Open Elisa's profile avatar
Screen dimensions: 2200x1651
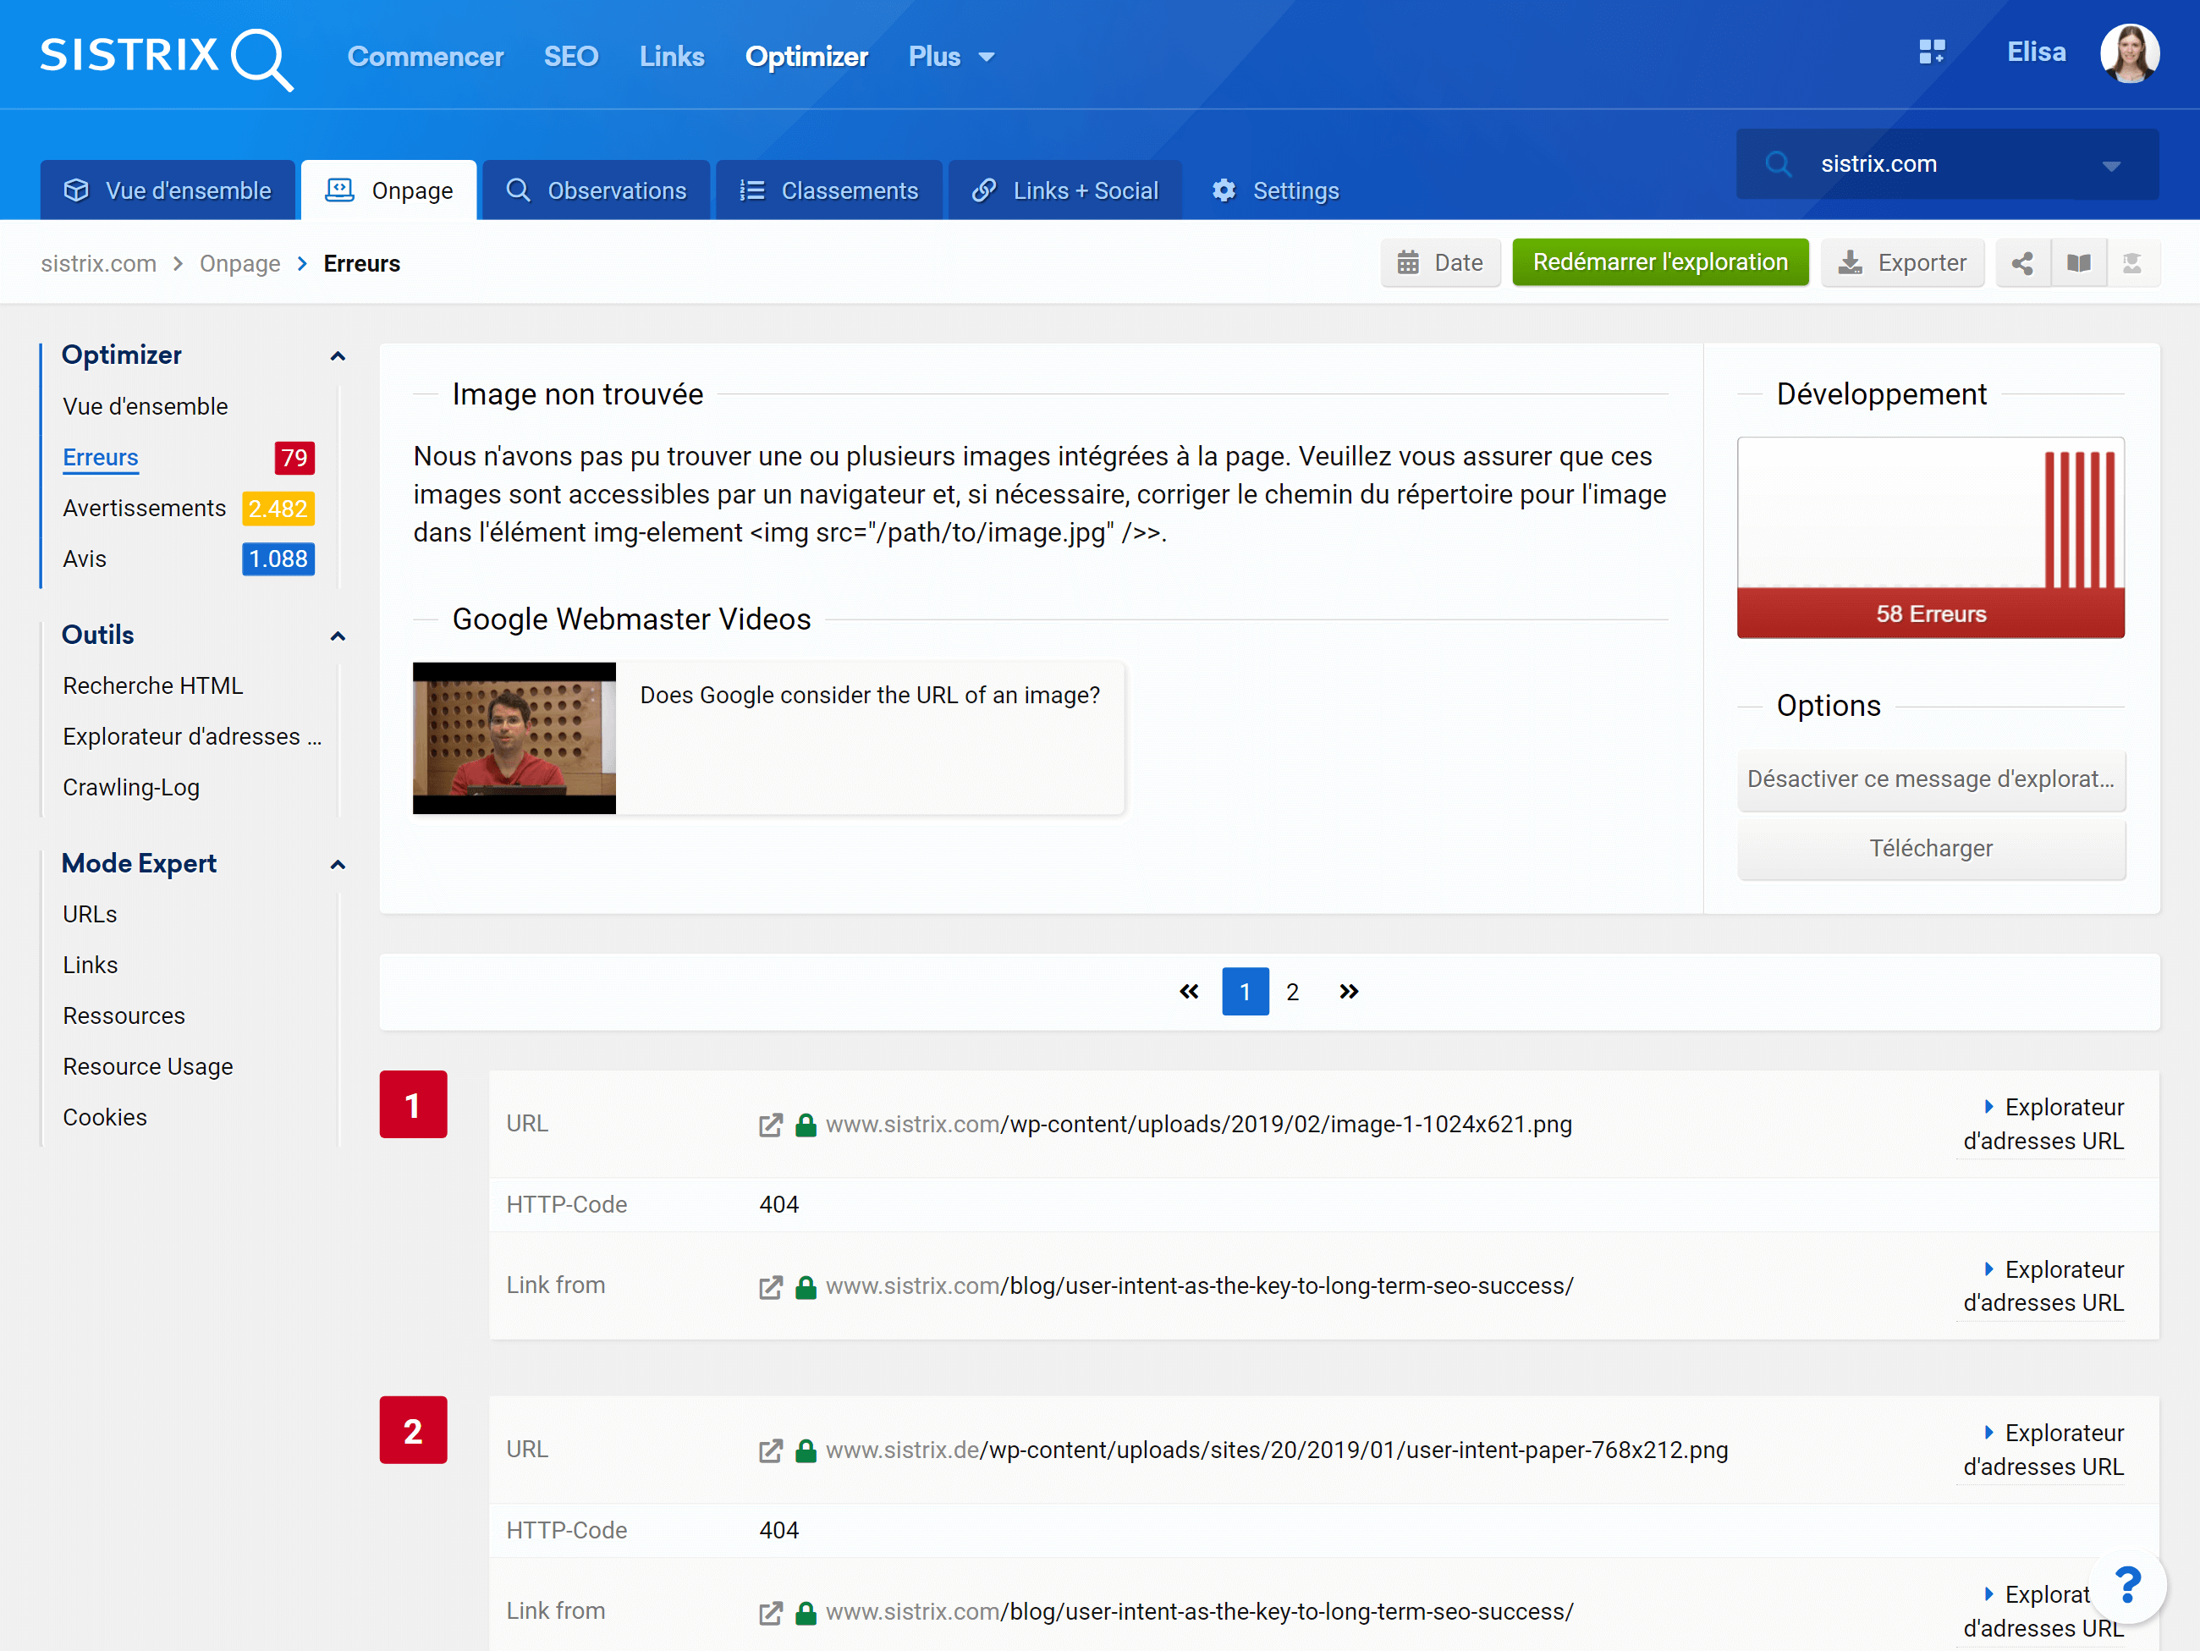click(2130, 53)
